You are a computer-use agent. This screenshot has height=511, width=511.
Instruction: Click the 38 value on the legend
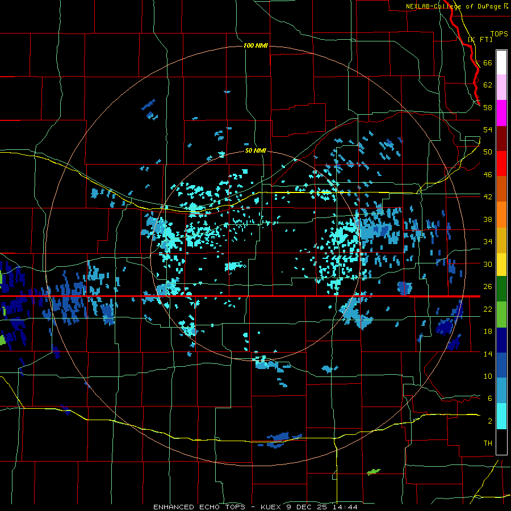pos(488,219)
